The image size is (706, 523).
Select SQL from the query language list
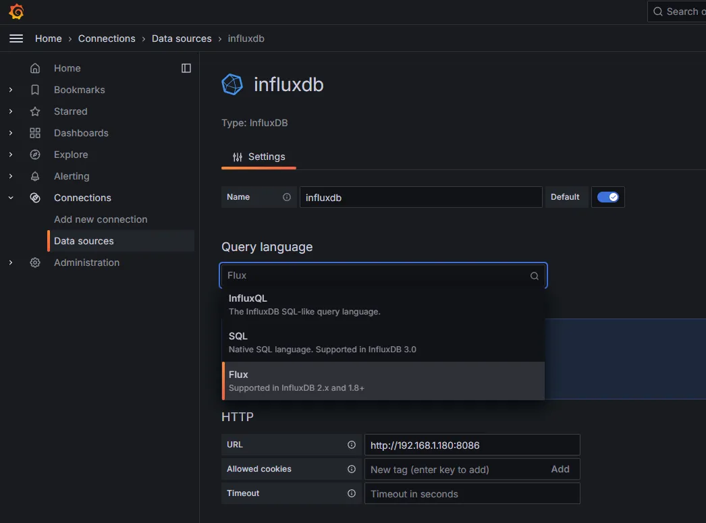coord(383,343)
